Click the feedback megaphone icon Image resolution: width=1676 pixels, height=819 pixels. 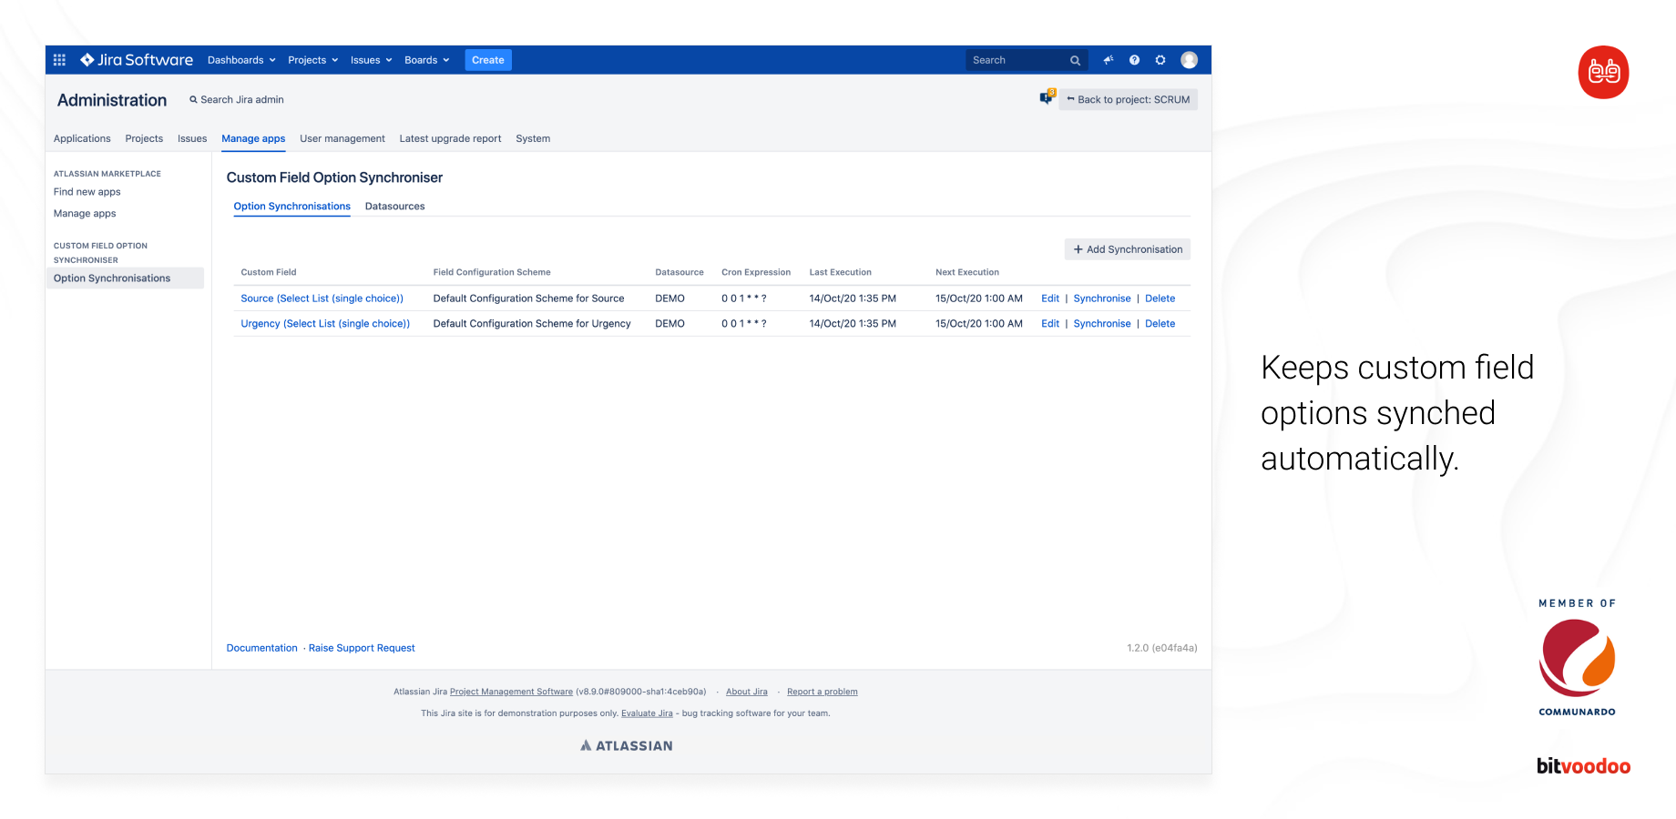point(1109,60)
